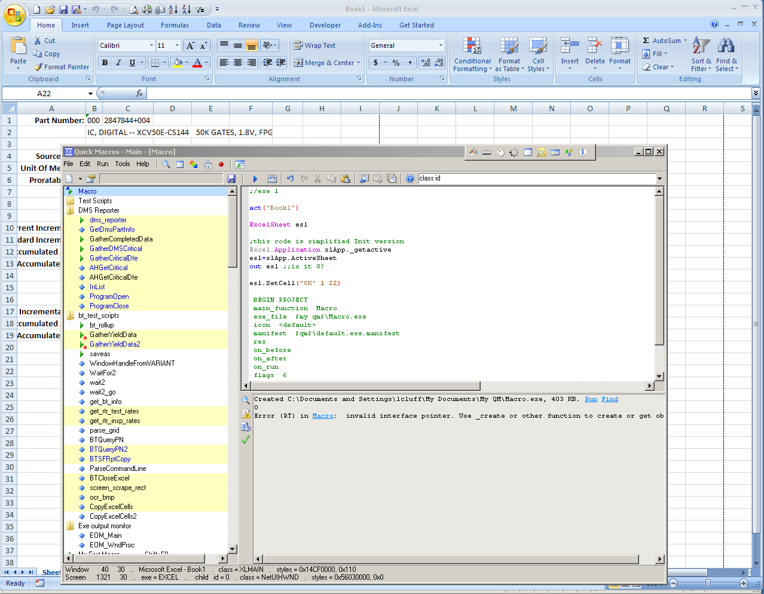
Task: Switch to the Formulas ribbon tab
Action: coord(175,25)
